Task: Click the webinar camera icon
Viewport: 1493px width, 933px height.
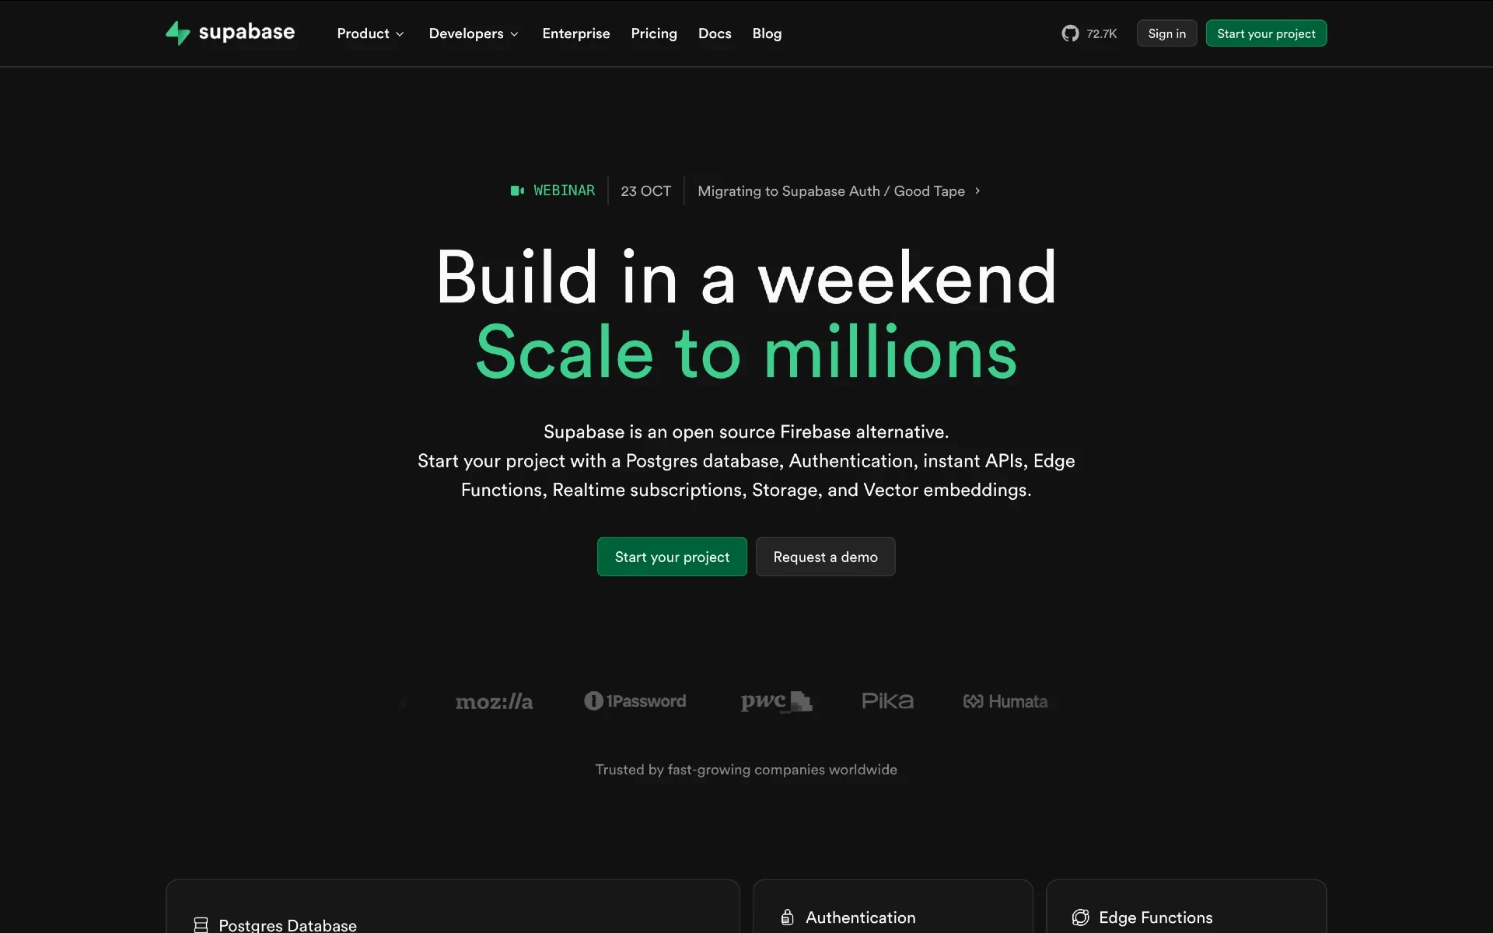Action: (x=516, y=190)
